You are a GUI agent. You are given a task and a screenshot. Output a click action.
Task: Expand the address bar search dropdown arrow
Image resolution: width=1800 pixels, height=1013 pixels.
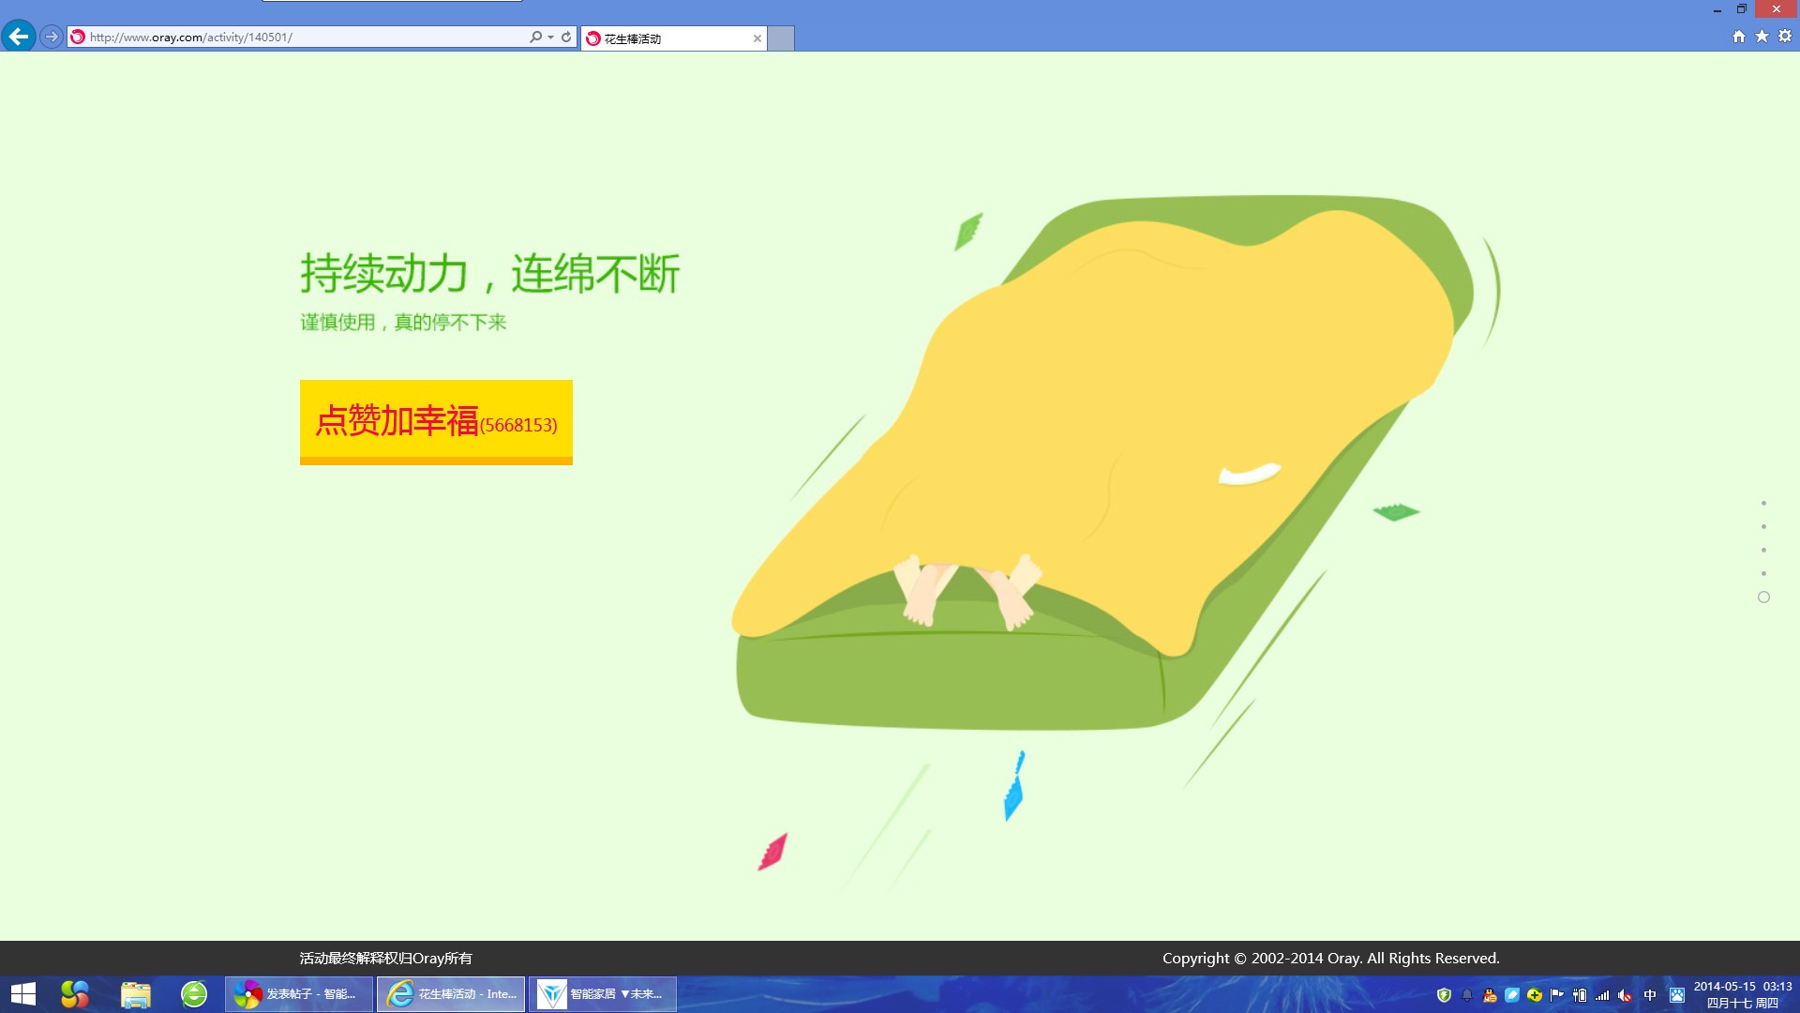point(550,37)
